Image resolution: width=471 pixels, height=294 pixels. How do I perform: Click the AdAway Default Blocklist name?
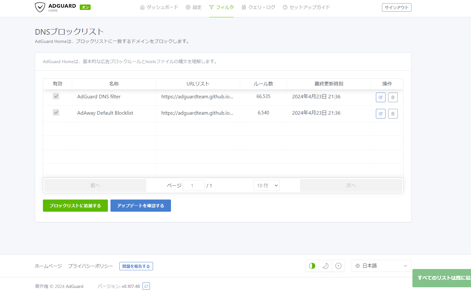[x=105, y=113]
